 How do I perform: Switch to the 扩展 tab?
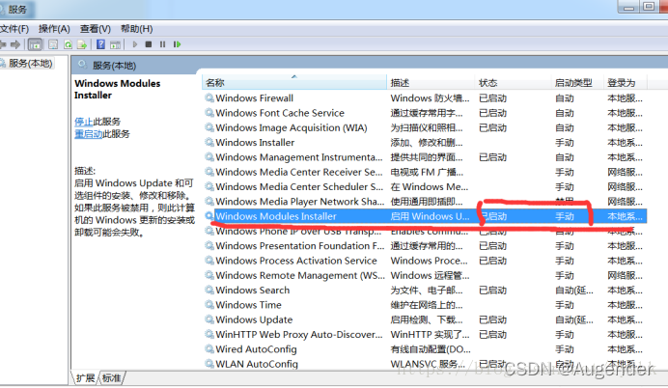(86, 377)
